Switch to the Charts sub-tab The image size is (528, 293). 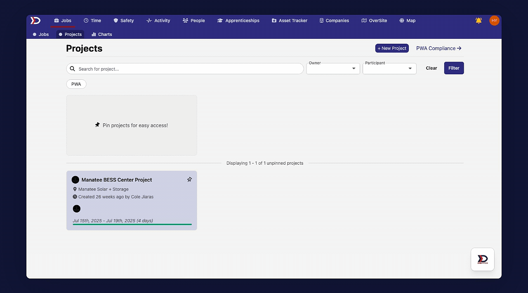coord(102,34)
